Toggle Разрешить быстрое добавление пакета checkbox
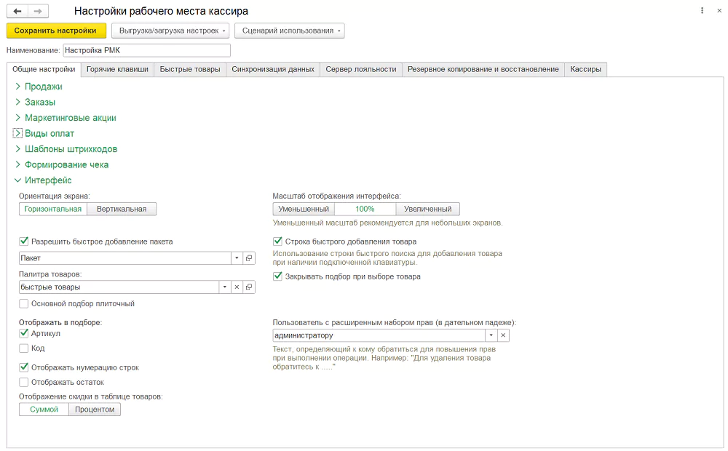This screenshot has width=728, height=451. [24, 242]
